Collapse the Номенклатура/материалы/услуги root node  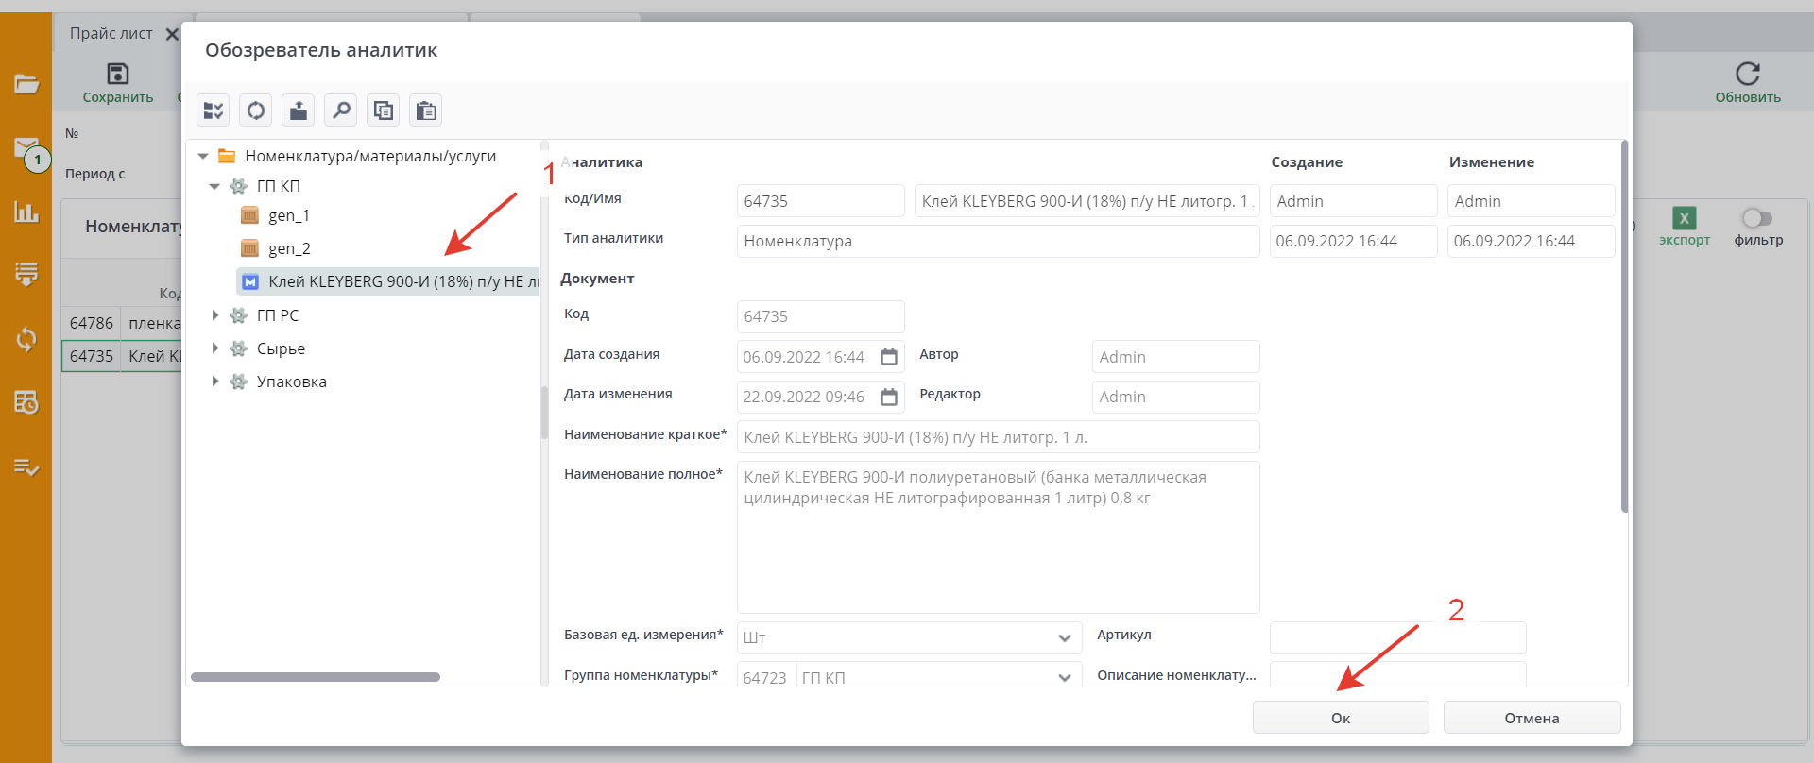tap(203, 156)
